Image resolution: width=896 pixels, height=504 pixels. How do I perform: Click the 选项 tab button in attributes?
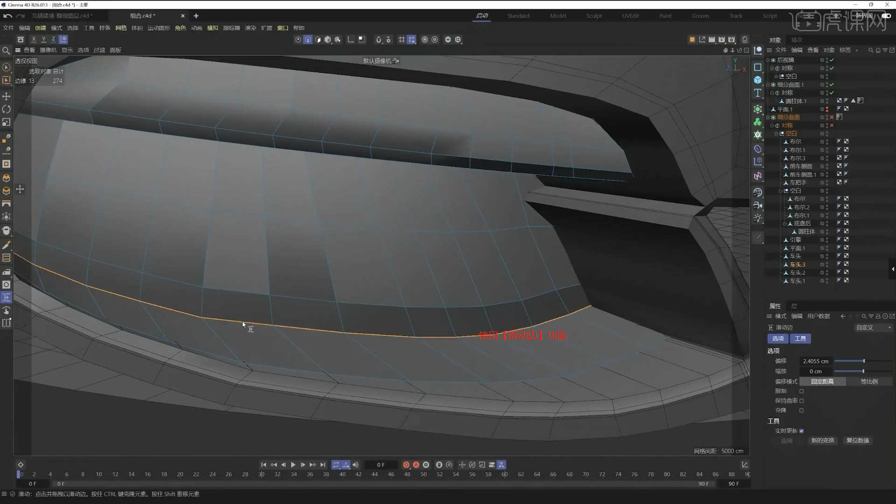pos(778,339)
